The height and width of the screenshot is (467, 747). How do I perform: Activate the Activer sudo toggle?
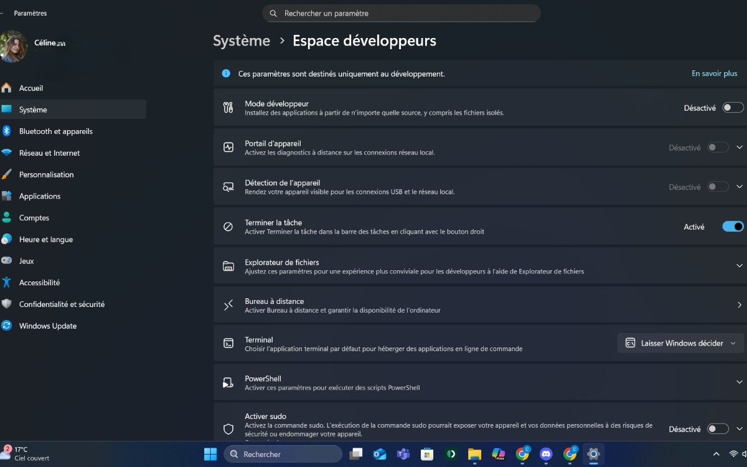point(717,429)
